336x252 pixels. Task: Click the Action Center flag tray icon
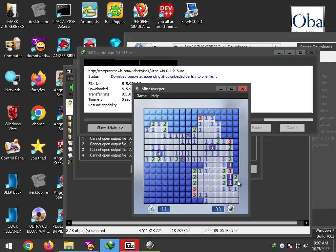click(x=290, y=245)
